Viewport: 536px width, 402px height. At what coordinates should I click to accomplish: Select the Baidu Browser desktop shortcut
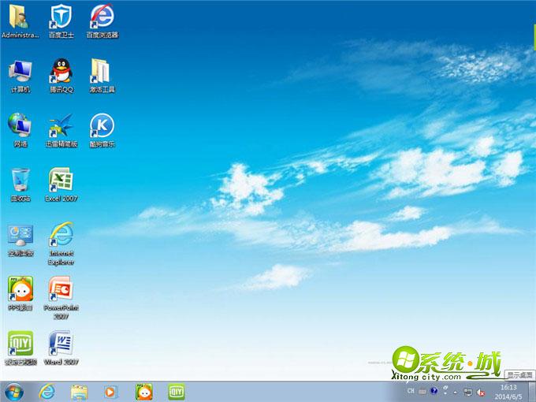pos(102,17)
